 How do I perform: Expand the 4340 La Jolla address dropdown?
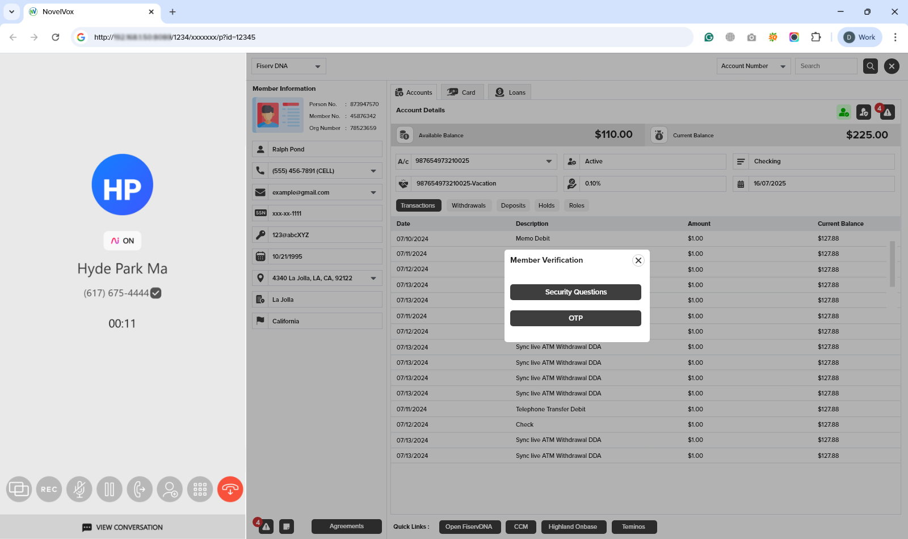click(x=373, y=278)
